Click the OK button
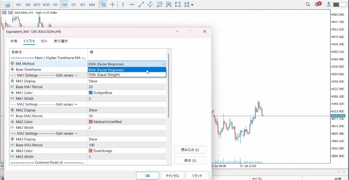 147,176
